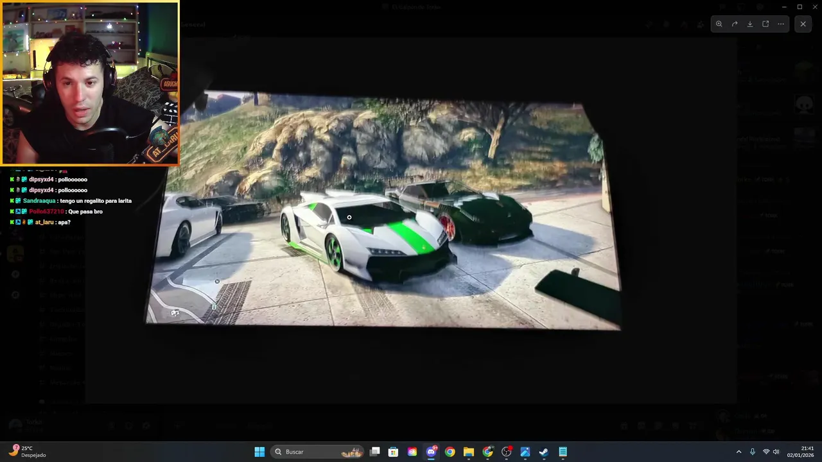822x462 pixels.
Task: Switch to OBS Studio in the taskbar
Action: coord(507,452)
